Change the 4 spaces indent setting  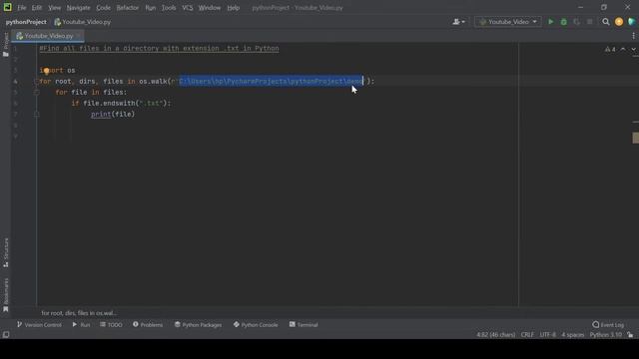(x=572, y=335)
